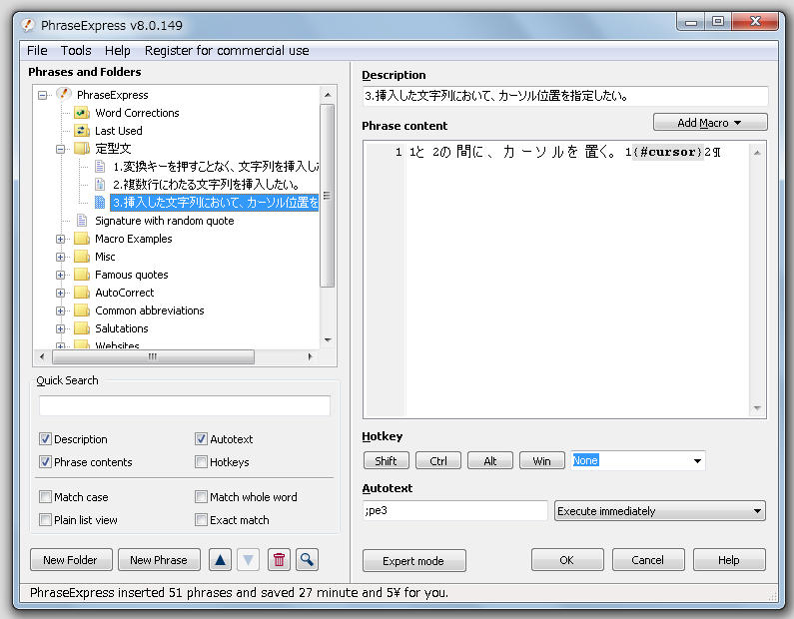This screenshot has width=794, height=619.
Task: Click the phrase content scroll up arrow
Action: coord(757,153)
